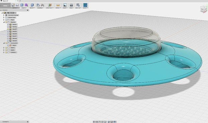This screenshot has width=208, height=123.
Task: Click the Zoom magnifier navigation icon
Action: (105, 122)
